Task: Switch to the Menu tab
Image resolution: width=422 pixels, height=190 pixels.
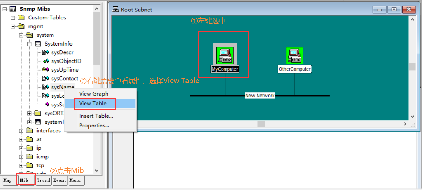Action: point(75,180)
